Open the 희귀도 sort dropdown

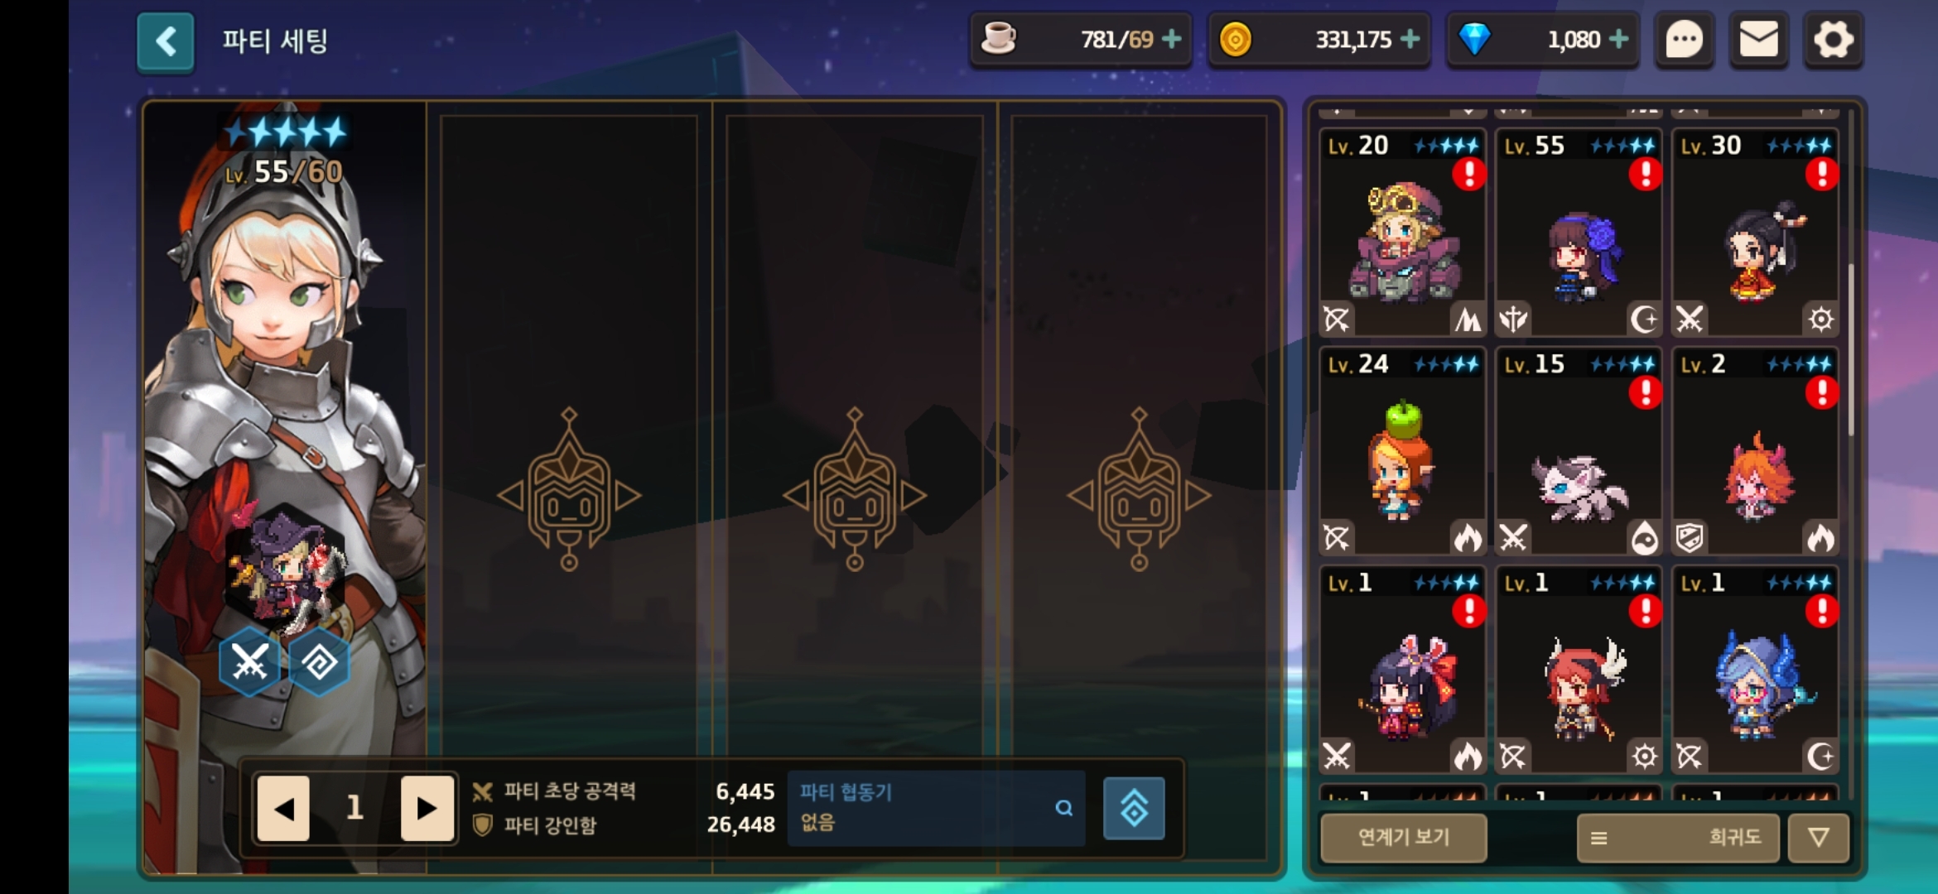(x=1678, y=838)
